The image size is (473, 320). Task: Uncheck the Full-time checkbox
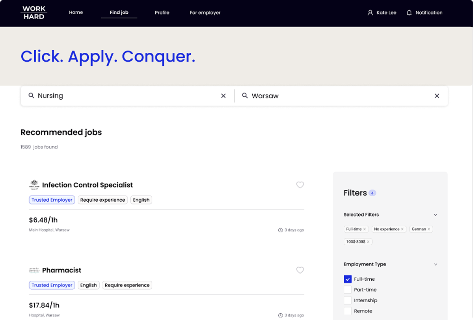point(347,279)
